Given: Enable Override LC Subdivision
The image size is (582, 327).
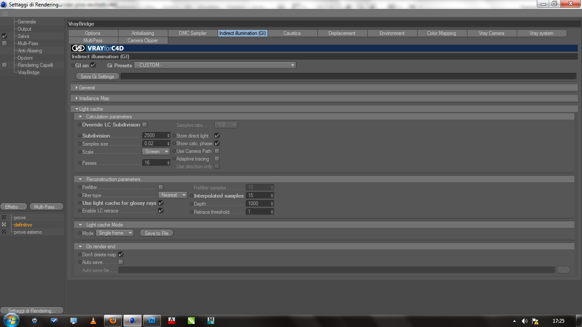Looking at the screenshot, I should [145, 125].
